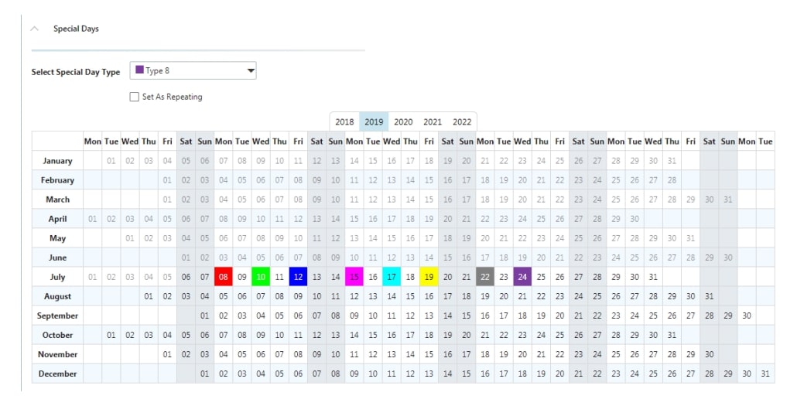Open the Select Special Day Type dropdown
This screenshot has width=797, height=406.
(250, 71)
